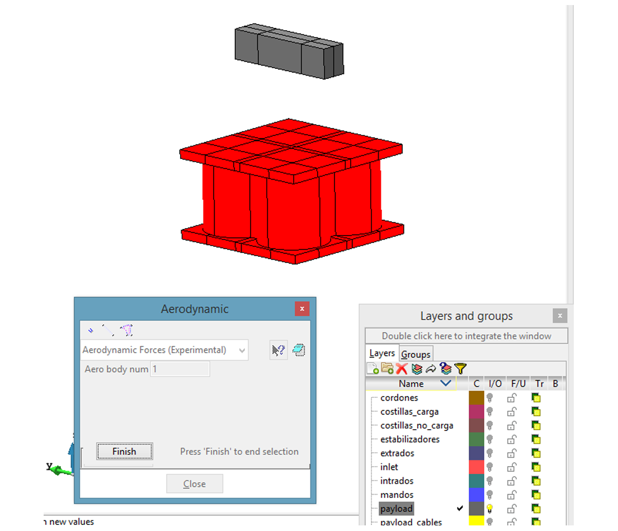Delete layer with the red X icon

tap(402, 368)
